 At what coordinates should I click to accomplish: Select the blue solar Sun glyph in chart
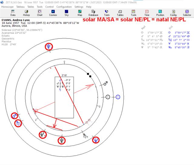(118, 97)
